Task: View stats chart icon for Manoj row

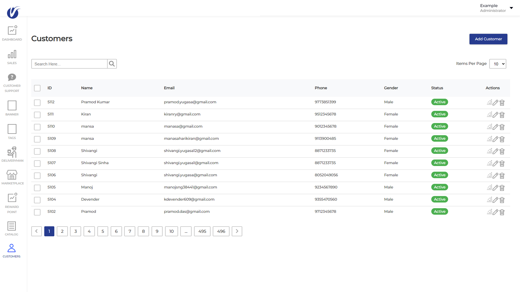Action: tap(489, 188)
